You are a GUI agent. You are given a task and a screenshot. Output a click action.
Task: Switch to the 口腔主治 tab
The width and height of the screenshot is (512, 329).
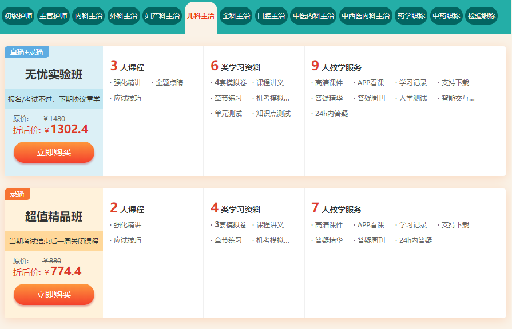click(271, 16)
